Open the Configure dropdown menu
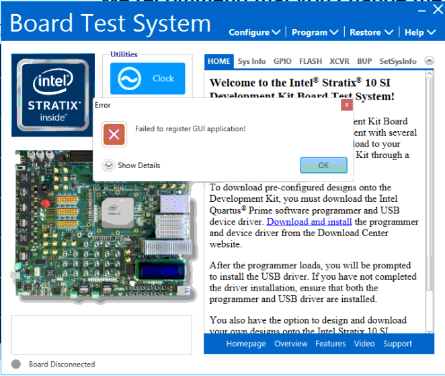Image resolution: width=445 pixels, height=376 pixels. (254, 32)
